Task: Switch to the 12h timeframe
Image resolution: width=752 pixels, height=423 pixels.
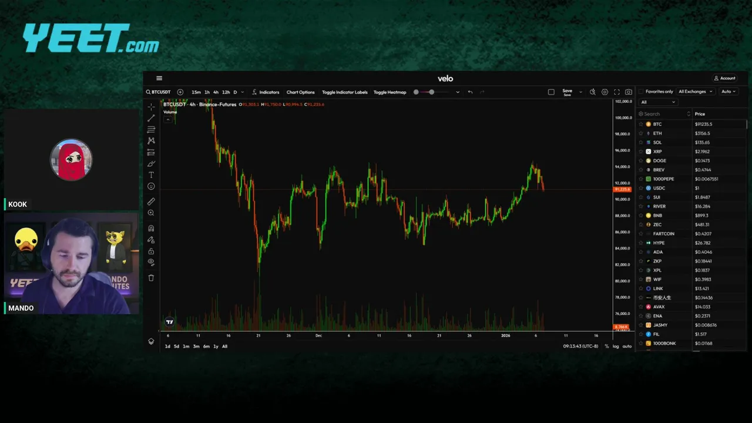Action: click(x=226, y=92)
